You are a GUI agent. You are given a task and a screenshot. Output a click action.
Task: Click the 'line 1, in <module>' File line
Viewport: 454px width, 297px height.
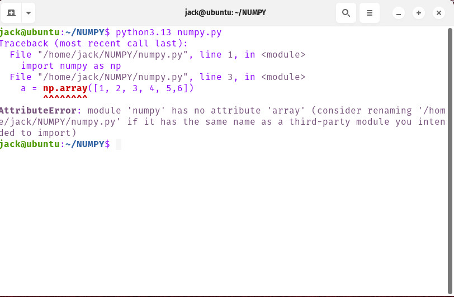coord(158,55)
